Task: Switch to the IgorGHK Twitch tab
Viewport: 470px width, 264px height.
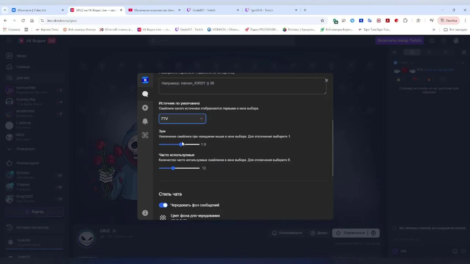Action: (x=271, y=10)
